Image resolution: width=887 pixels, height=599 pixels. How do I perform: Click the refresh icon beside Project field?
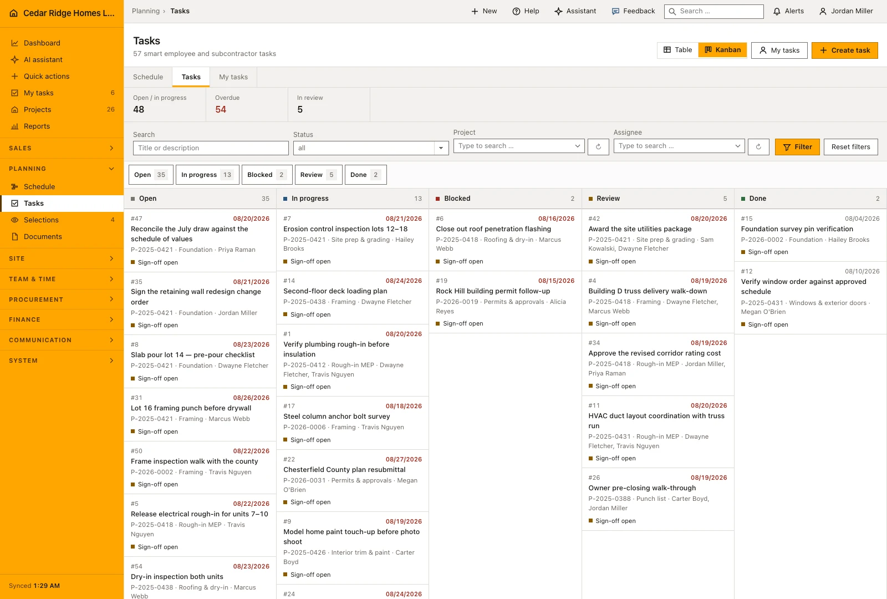tap(598, 146)
